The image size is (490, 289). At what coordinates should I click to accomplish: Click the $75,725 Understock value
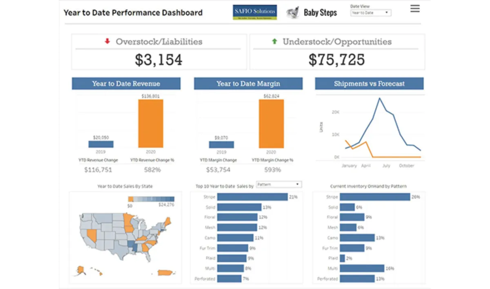click(336, 60)
